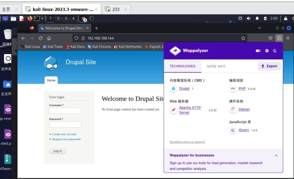Click the Apache feather icon

(173, 110)
